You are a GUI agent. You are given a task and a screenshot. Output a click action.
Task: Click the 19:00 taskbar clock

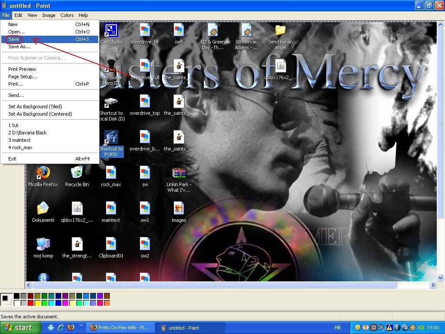pos(433,327)
